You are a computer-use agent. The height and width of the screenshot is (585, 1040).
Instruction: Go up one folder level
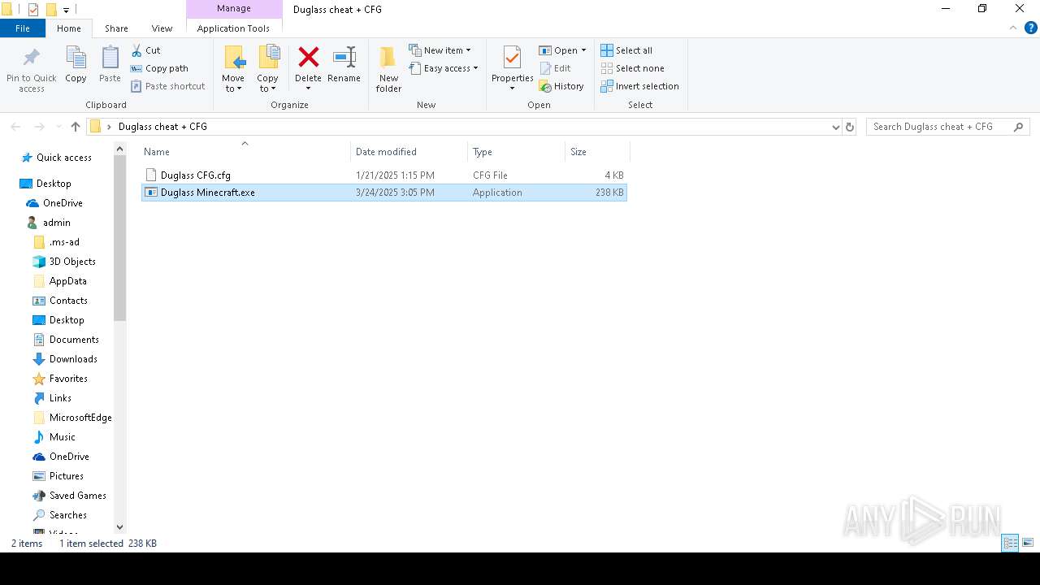coord(76,127)
